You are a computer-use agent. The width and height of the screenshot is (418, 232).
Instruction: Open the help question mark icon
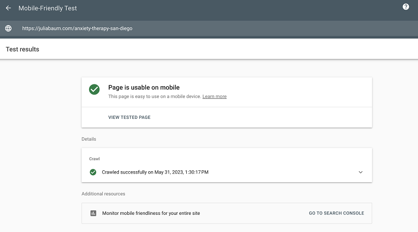pos(405,7)
